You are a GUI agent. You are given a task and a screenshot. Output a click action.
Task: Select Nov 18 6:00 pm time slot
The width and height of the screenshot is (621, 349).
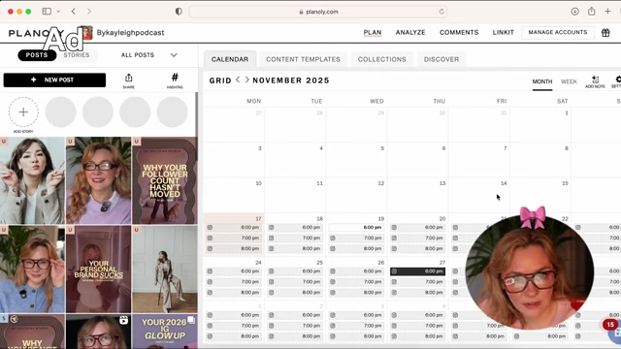[x=295, y=228]
